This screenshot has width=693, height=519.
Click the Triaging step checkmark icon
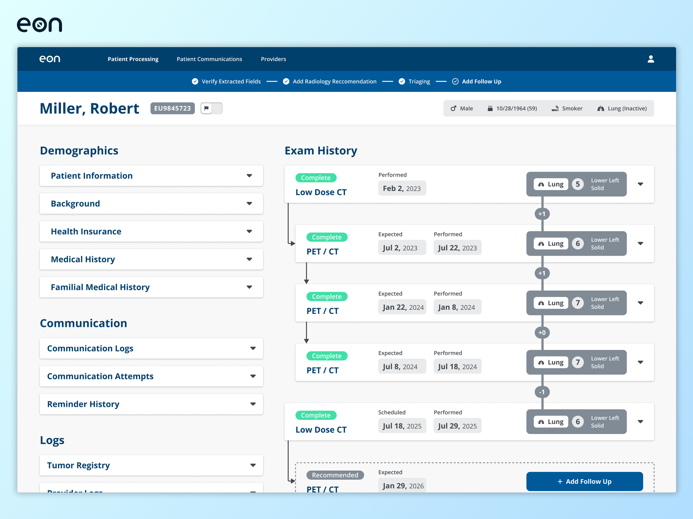tap(401, 82)
